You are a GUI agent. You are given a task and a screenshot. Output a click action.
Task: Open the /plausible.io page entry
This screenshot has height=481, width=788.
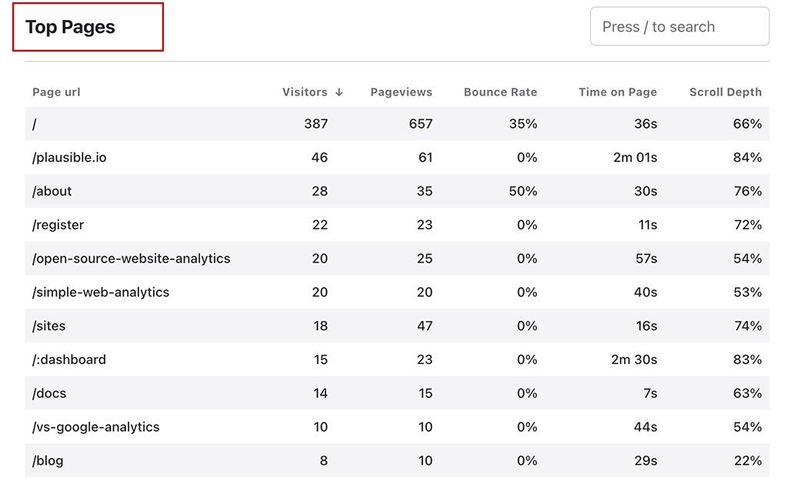point(69,157)
